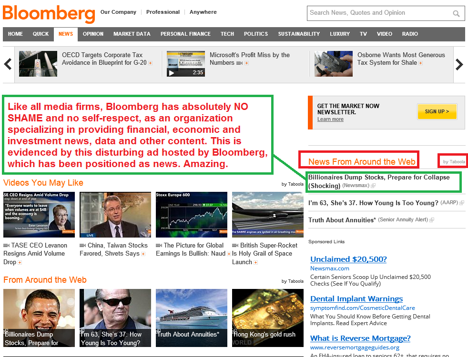Screen dimensions: 468x357
Task: Open OECD Targets Corporate Tax thumbnail
Action: [38, 64]
